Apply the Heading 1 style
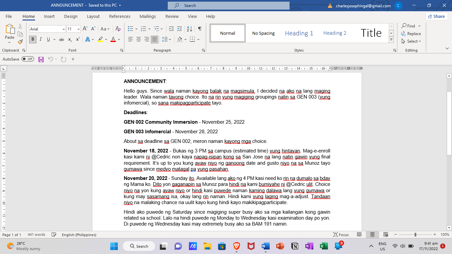The image size is (452, 254). coord(299,33)
